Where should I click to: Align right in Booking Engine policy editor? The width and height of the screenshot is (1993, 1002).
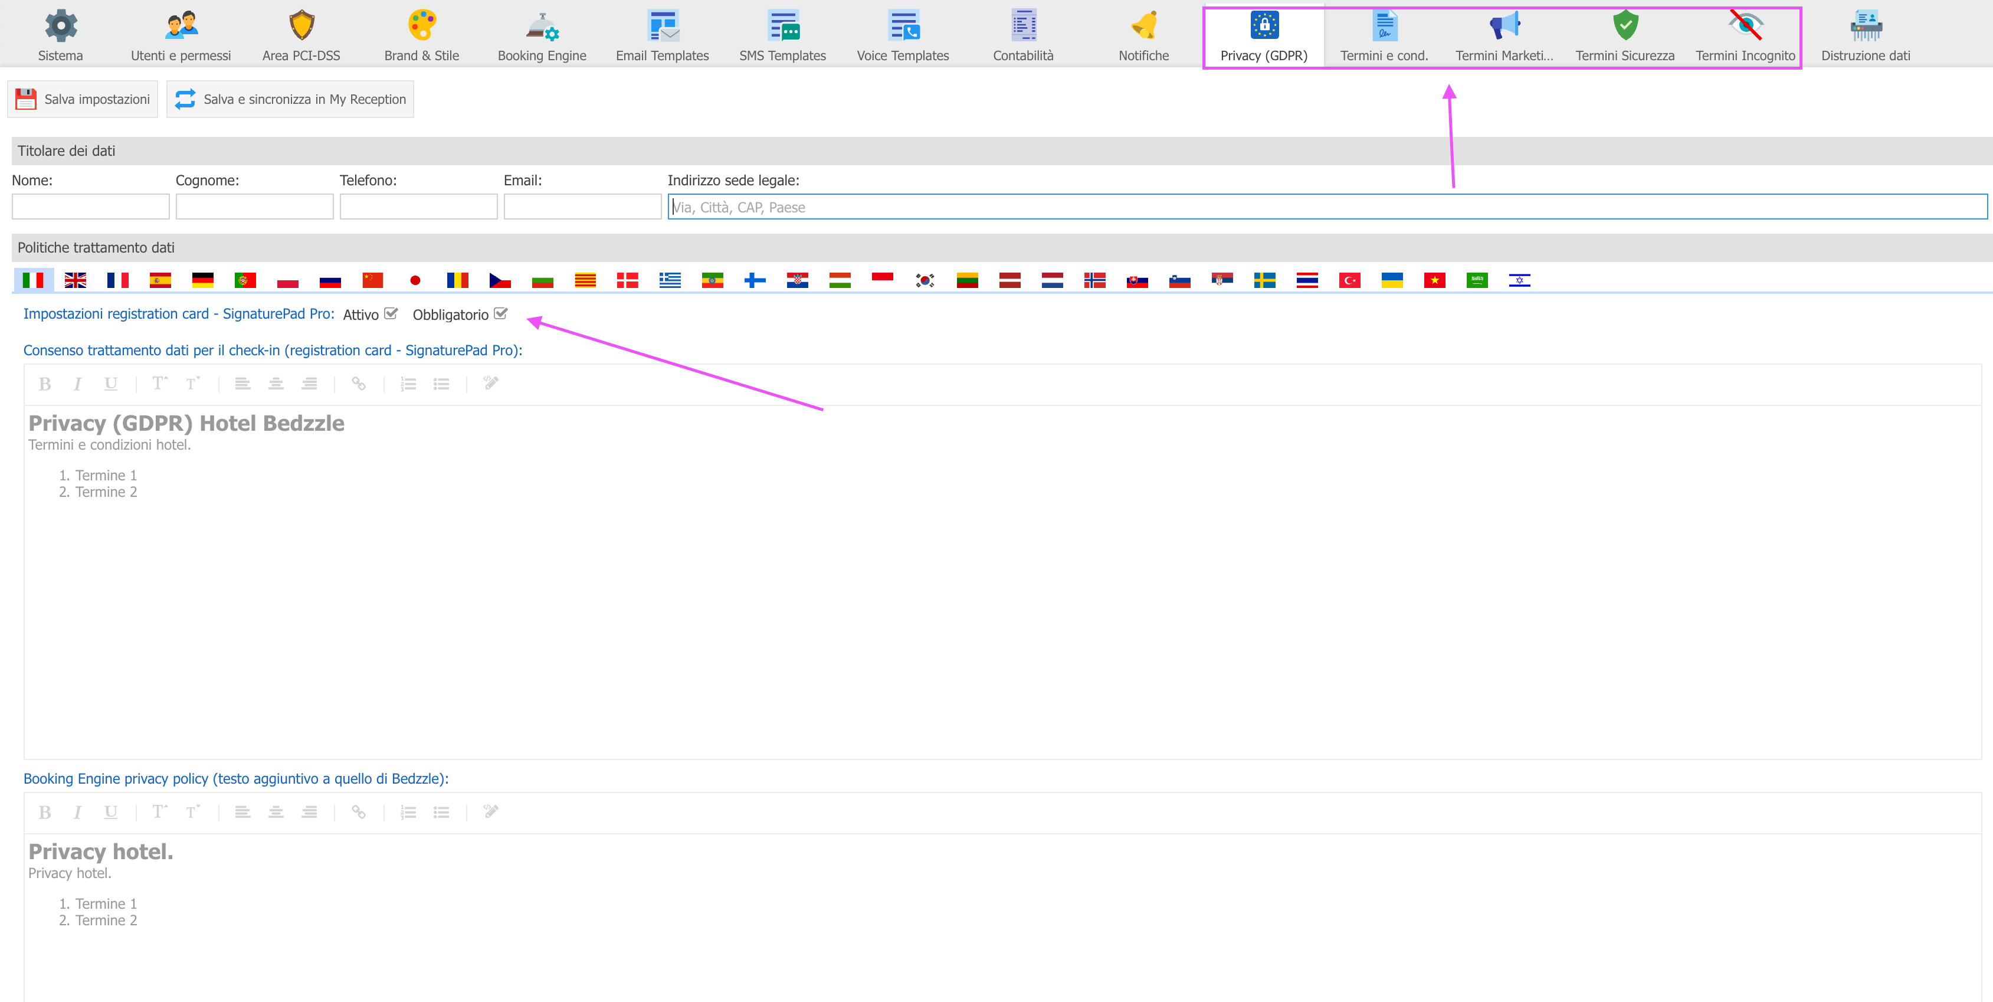tap(310, 813)
